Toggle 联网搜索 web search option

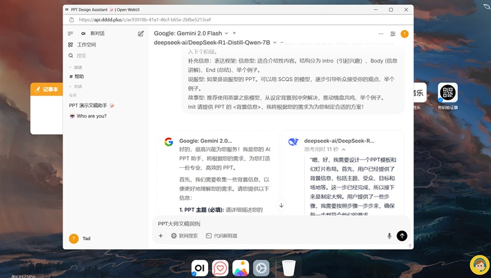184,236
